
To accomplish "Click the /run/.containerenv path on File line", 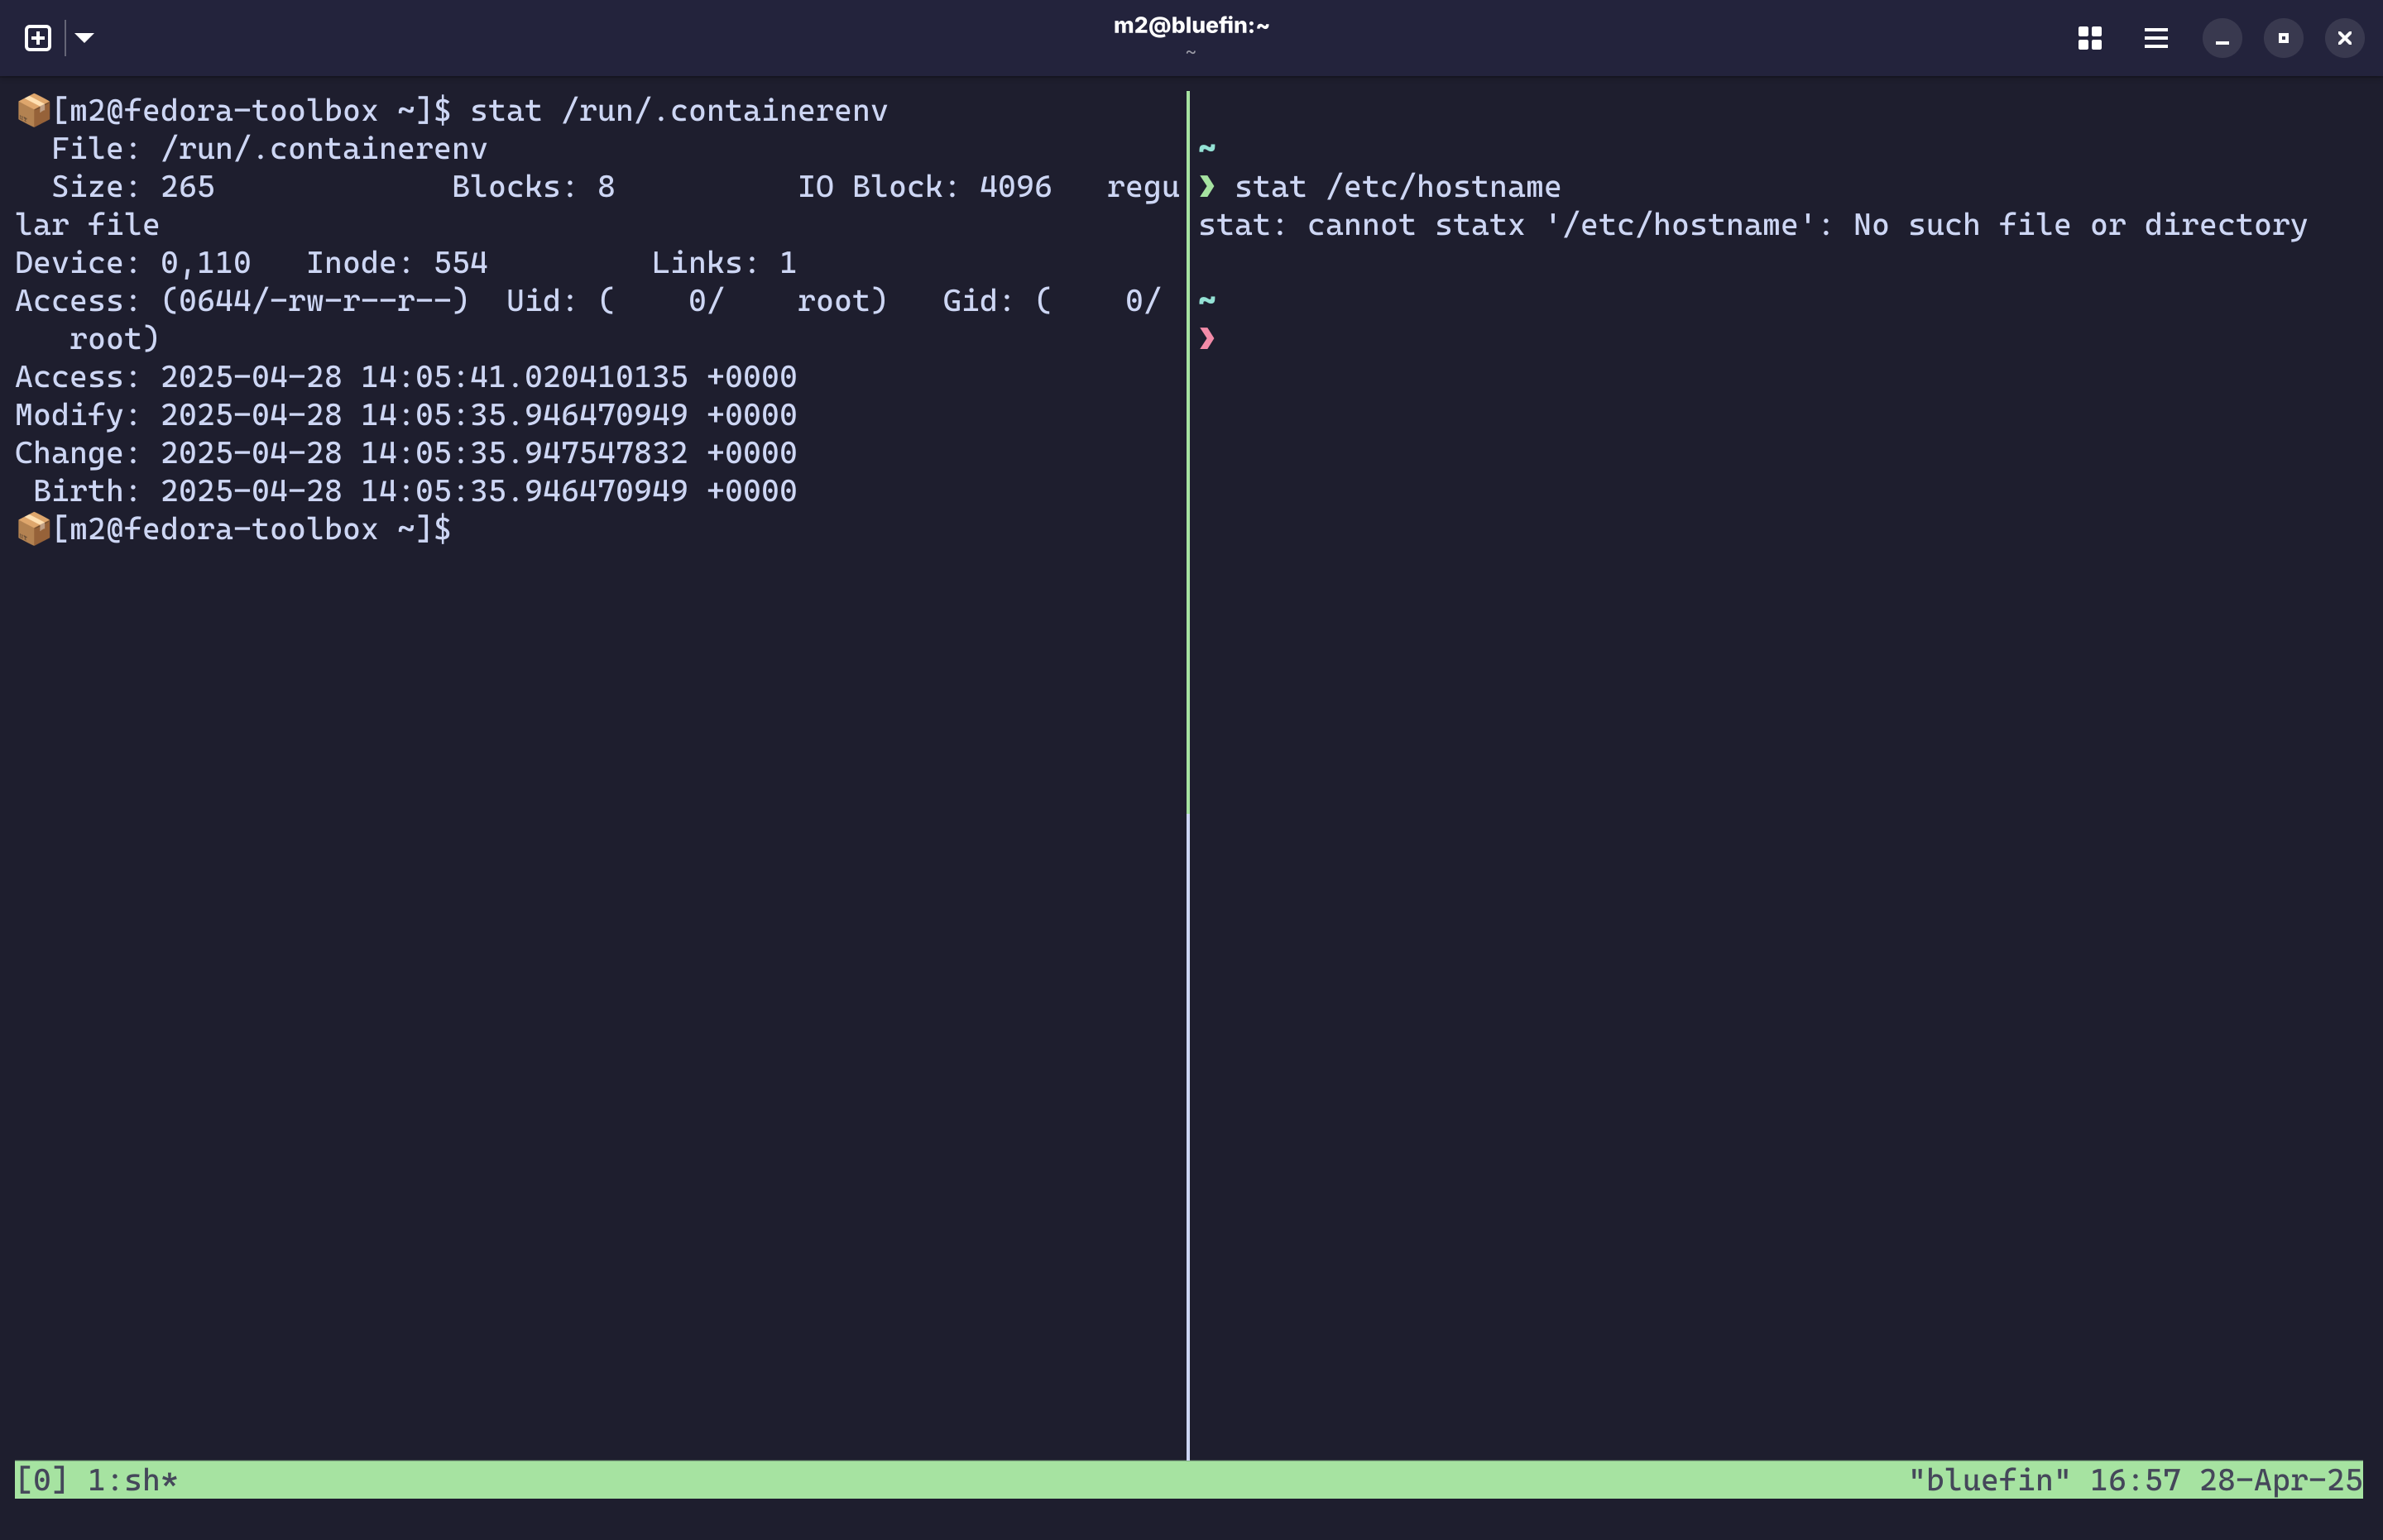I will (324, 149).
